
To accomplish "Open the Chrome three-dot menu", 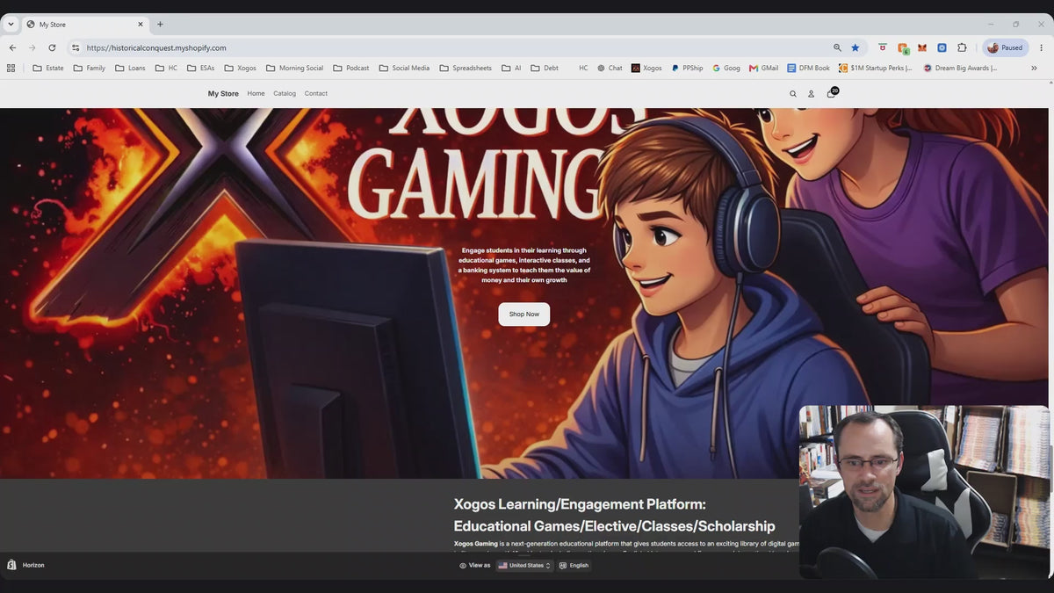I will click(1041, 47).
